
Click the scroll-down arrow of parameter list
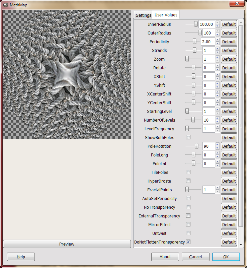pos(241,245)
